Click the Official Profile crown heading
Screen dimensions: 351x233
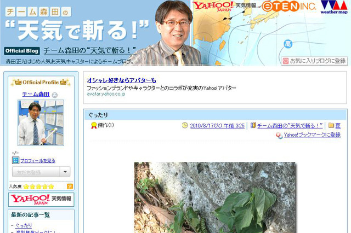click(41, 83)
